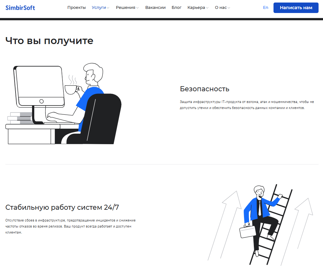The image size is (323, 276).
Task: Switch the site language with the En link
Action: point(266,7)
